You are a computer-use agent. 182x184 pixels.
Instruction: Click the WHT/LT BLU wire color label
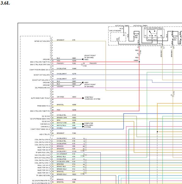(x=61, y=126)
